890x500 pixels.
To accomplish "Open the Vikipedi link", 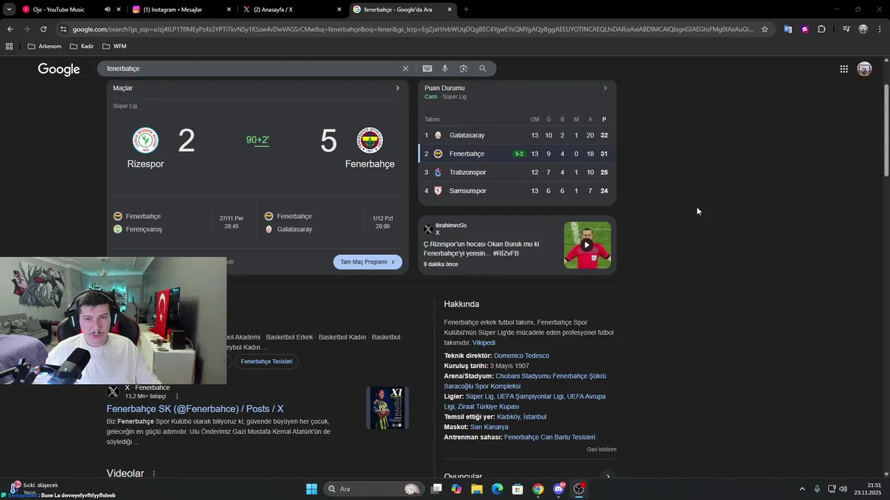I will (484, 342).
